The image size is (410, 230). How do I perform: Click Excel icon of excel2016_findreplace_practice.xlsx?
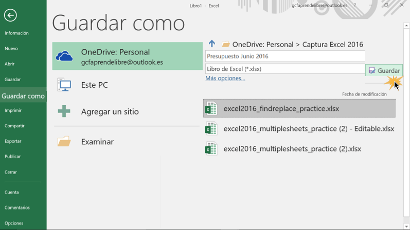(x=211, y=108)
